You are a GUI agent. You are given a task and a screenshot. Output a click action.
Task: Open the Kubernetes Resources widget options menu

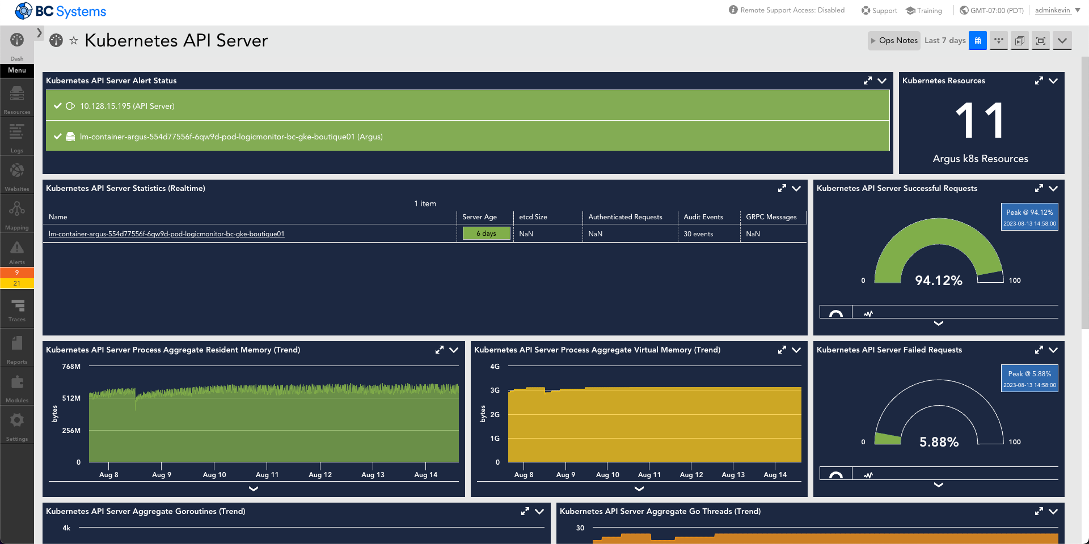click(1053, 80)
